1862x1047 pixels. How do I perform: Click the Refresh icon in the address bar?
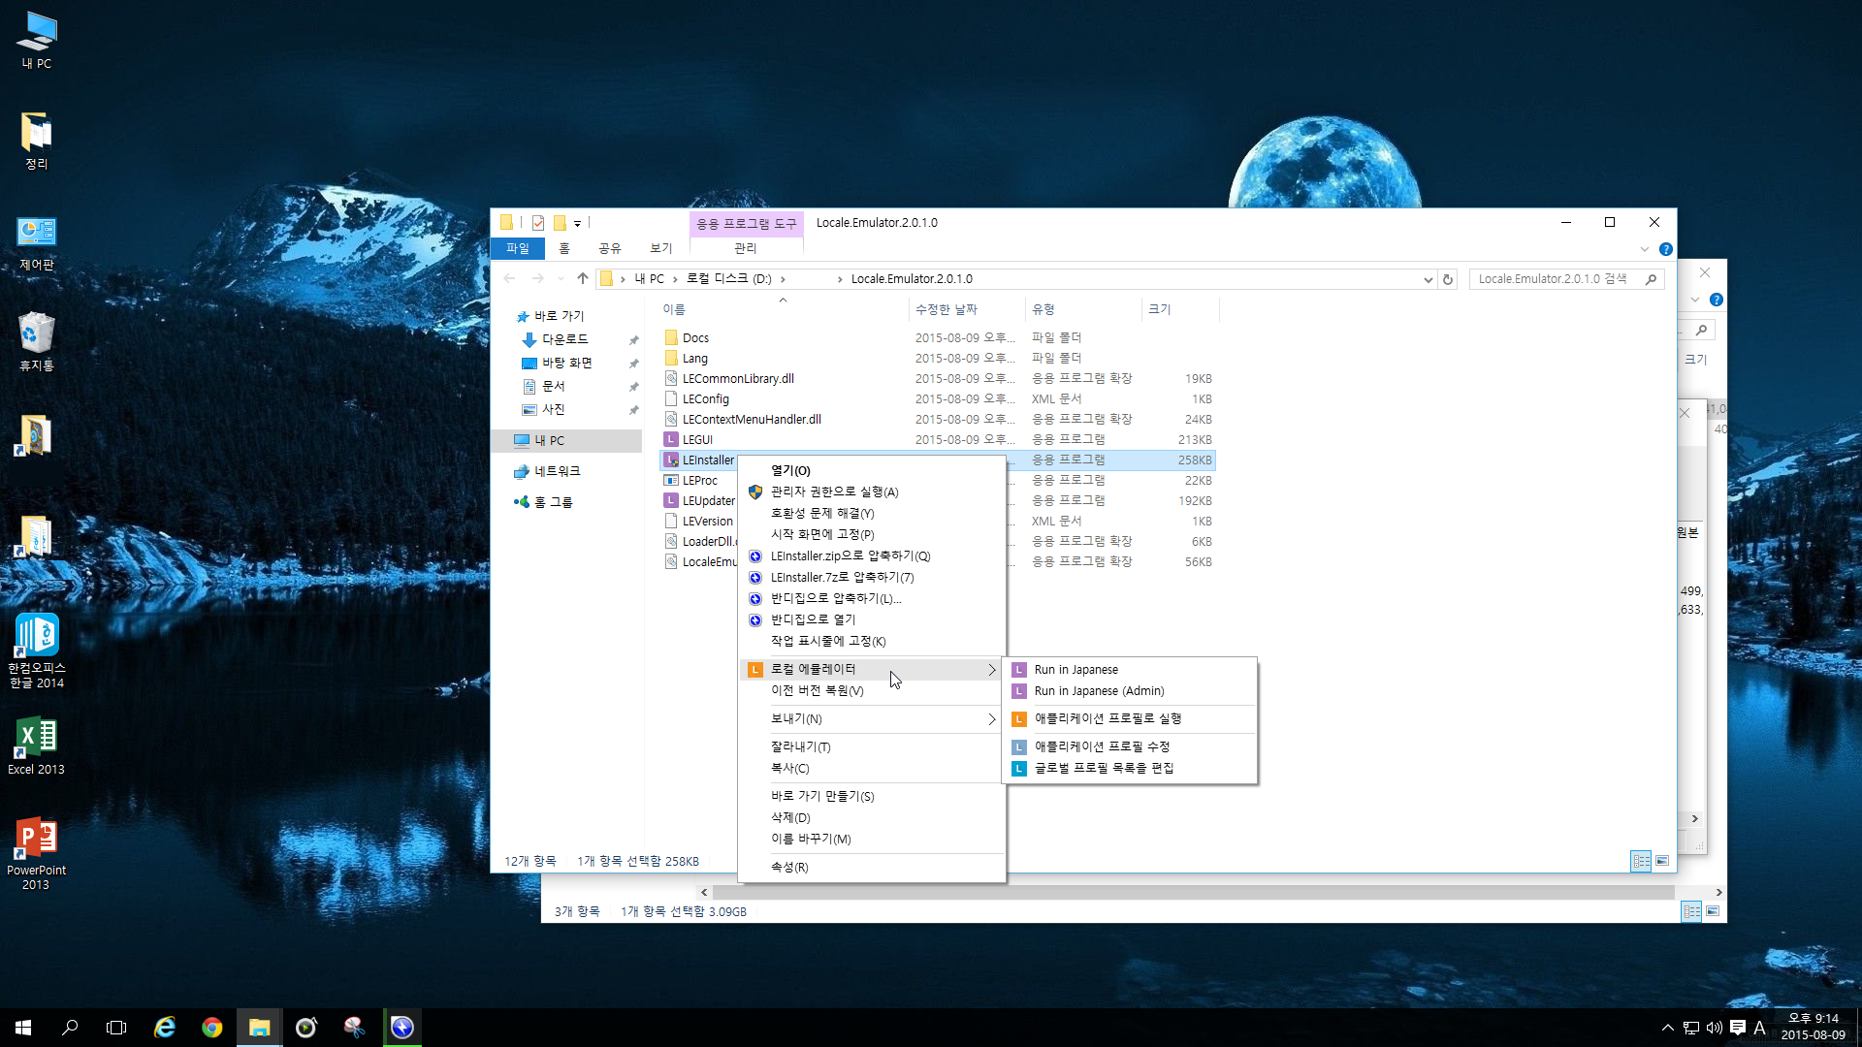point(1448,279)
